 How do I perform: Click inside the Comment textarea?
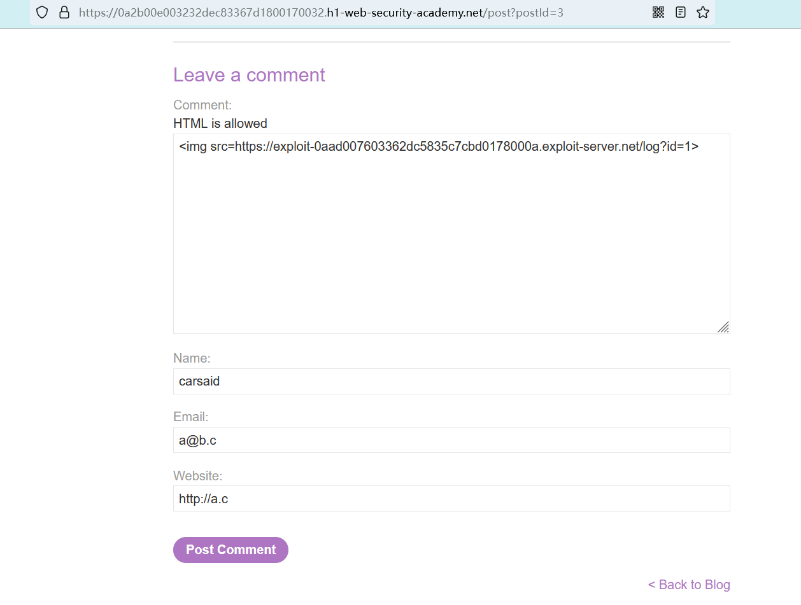point(451,233)
